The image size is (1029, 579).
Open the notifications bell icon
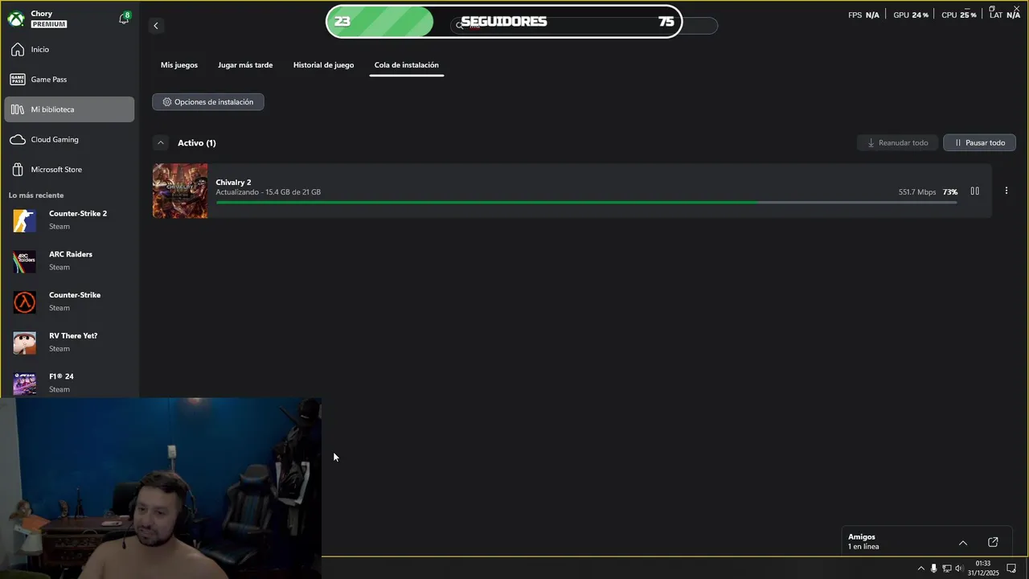pos(124,18)
